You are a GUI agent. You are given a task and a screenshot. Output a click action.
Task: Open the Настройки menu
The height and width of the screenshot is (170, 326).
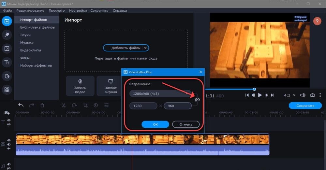tap(78, 10)
